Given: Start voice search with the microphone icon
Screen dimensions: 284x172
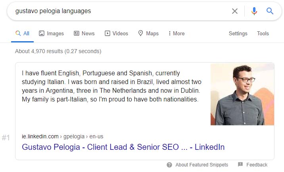Looking at the screenshot, I should pyautogui.click(x=254, y=11).
